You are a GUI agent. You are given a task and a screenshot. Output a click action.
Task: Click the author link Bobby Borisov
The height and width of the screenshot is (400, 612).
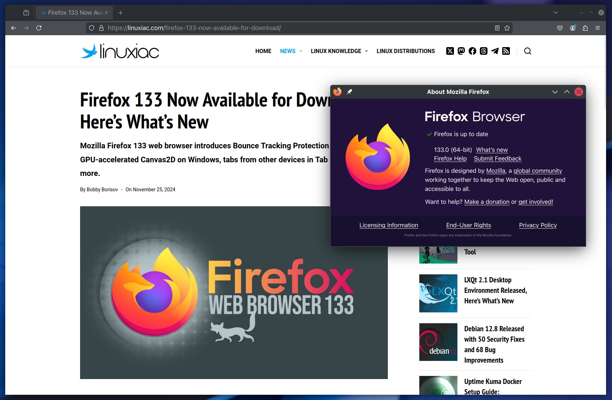tap(102, 190)
